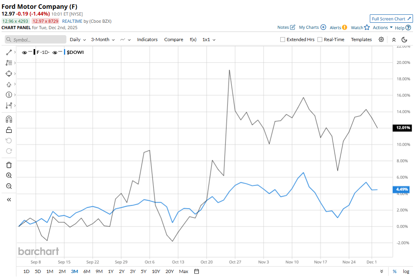The width and height of the screenshot is (417, 279).
Task: Select the 3M time range
Action: 74,271
